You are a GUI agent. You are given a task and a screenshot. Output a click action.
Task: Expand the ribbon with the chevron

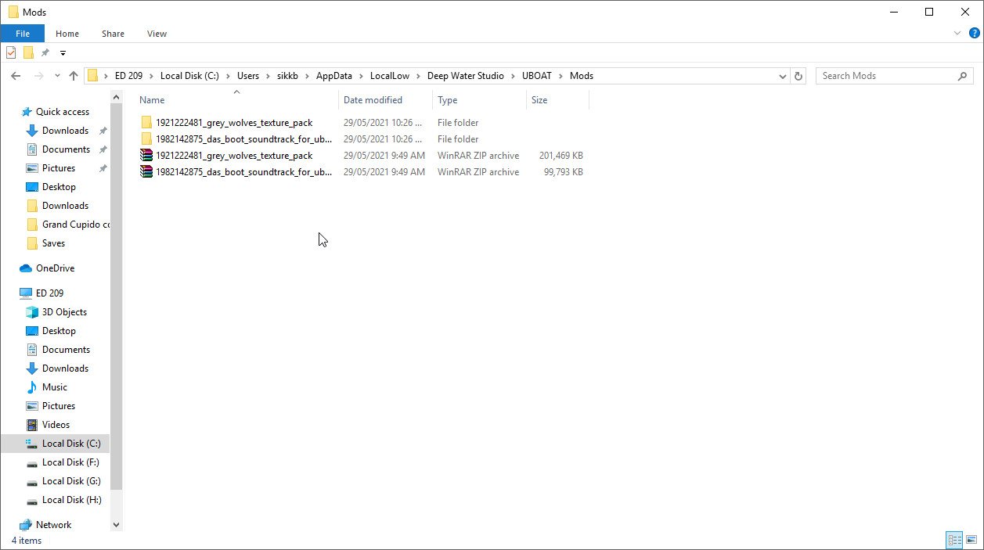point(957,34)
